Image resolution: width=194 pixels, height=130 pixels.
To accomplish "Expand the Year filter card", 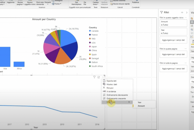I will pos(173,32).
